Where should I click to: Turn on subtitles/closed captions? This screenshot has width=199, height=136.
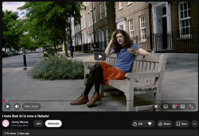coord(165,106)
